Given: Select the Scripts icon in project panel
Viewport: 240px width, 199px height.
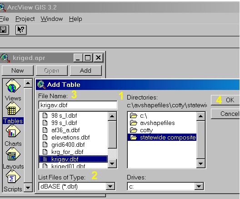Looking at the screenshot, I should click(x=13, y=177).
